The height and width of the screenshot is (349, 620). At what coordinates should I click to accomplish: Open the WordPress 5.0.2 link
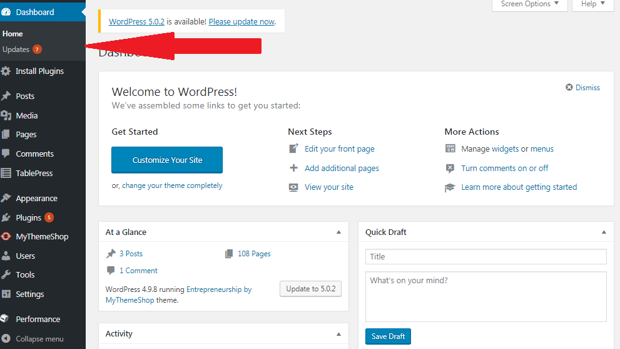click(x=136, y=22)
